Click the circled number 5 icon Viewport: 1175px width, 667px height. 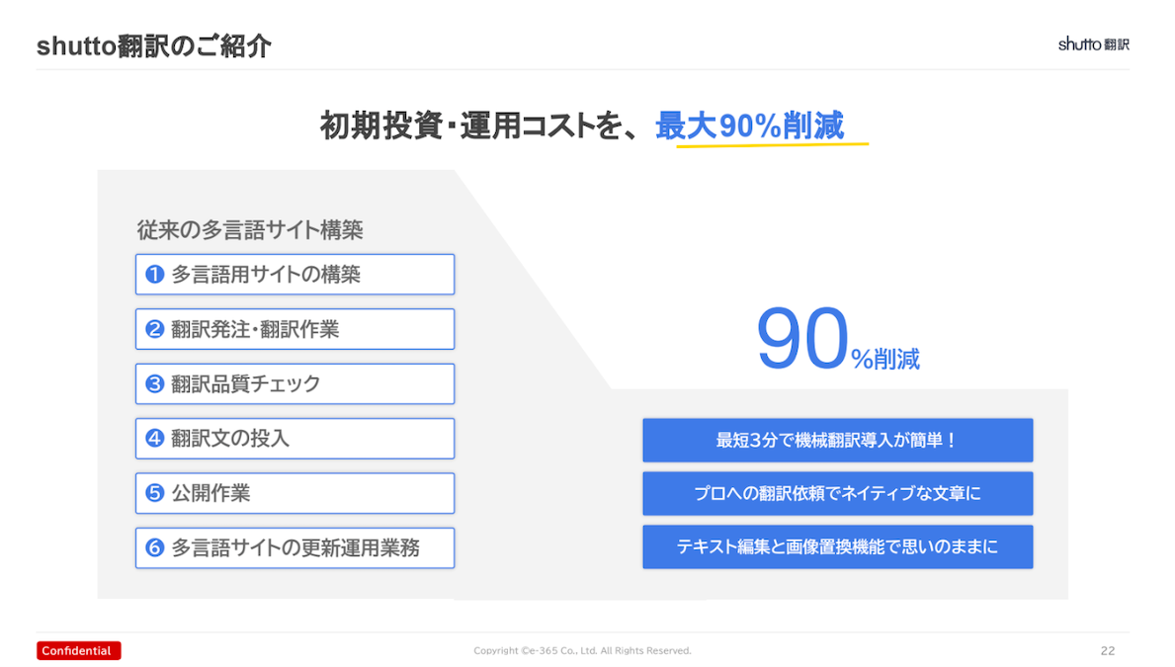click(x=155, y=493)
